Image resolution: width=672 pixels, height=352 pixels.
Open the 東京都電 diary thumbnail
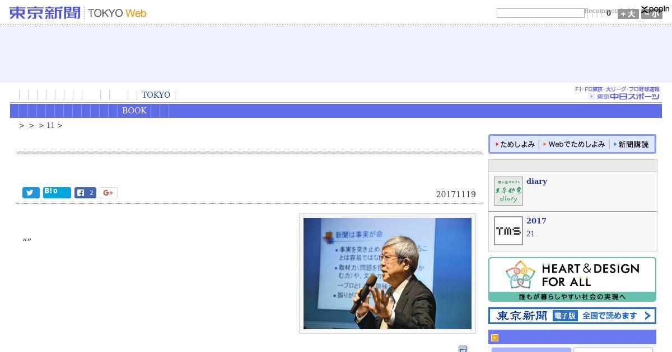point(508,191)
